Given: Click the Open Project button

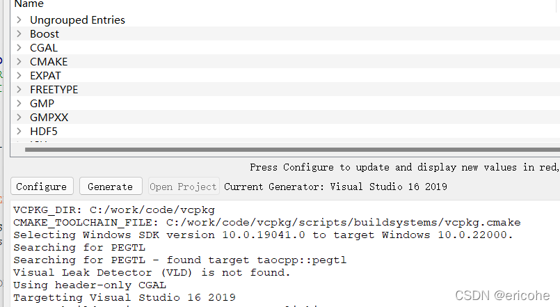Looking at the screenshot, I should click(183, 187).
